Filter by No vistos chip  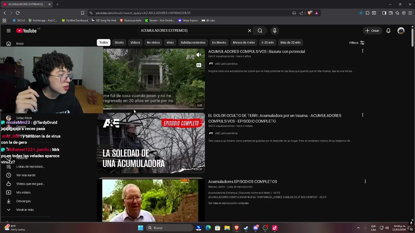point(153,42)
